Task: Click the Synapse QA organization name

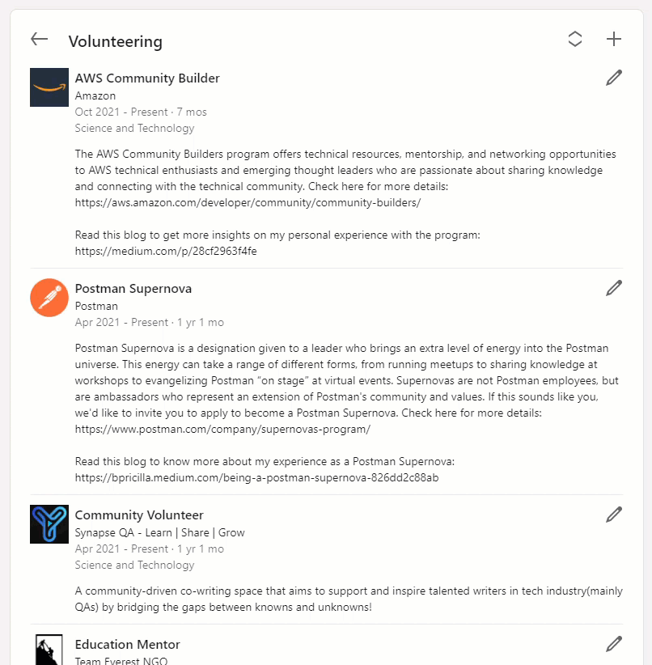Action: [x=159, y=532]
